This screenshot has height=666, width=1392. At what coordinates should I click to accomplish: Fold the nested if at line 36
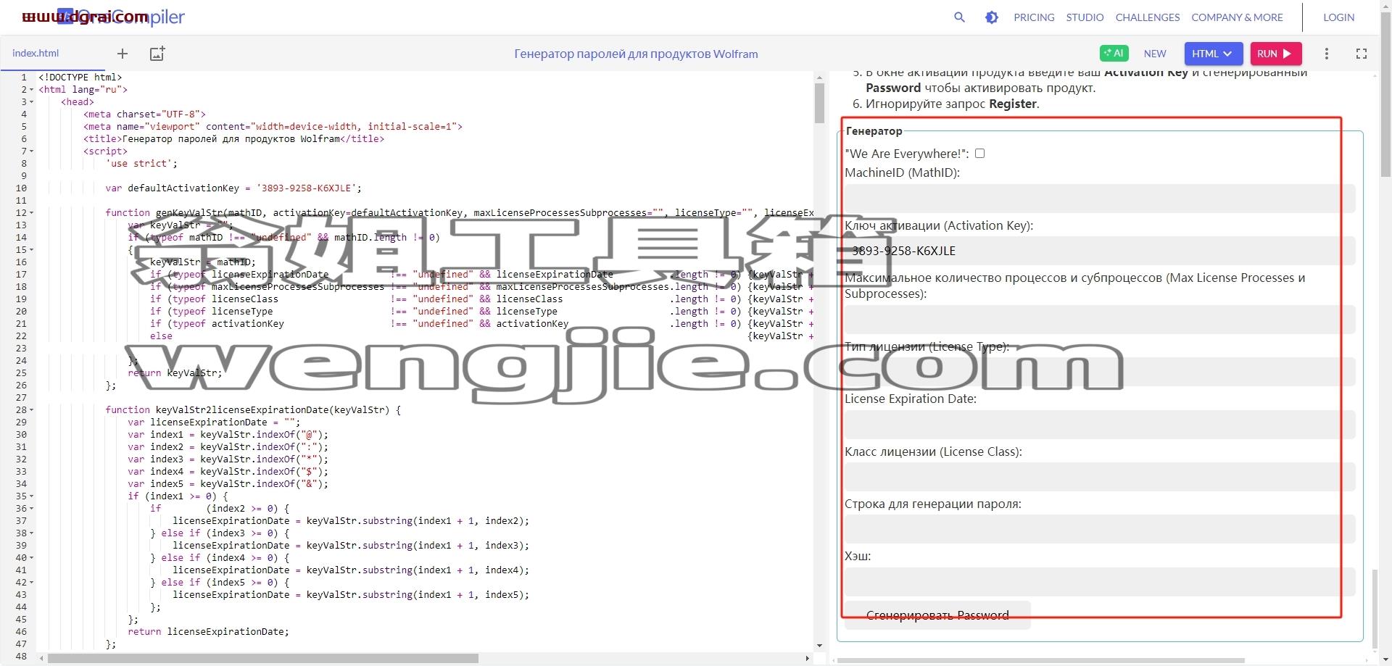[31, 509]
